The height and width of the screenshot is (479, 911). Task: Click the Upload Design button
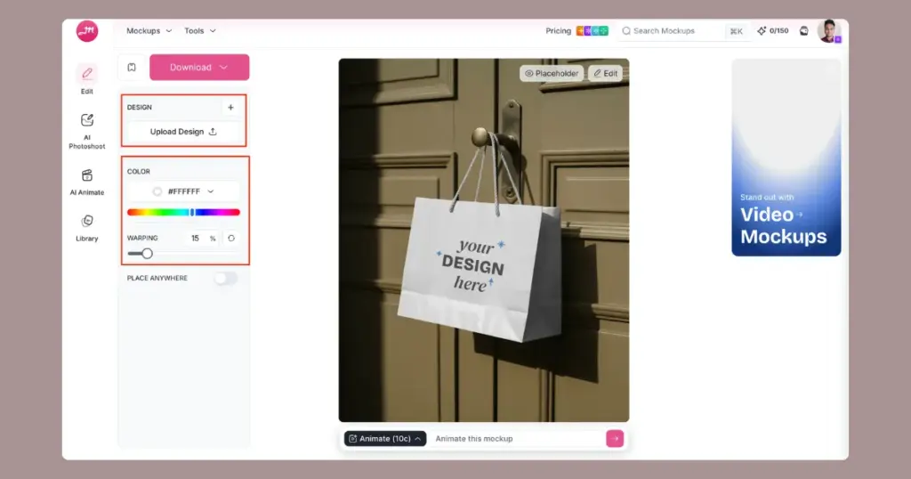[x=183, y=132]
